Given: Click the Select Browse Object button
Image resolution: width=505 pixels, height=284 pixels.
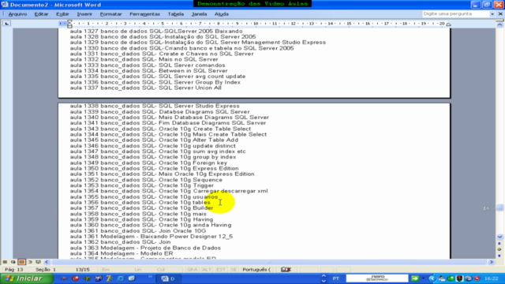Looking at the screenshot, I should click(x=499, y=249).
